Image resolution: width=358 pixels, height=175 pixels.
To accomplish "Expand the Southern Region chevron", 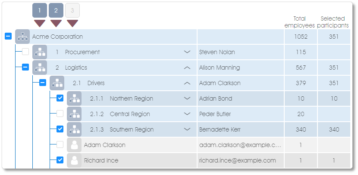I will tap(187, 129).
